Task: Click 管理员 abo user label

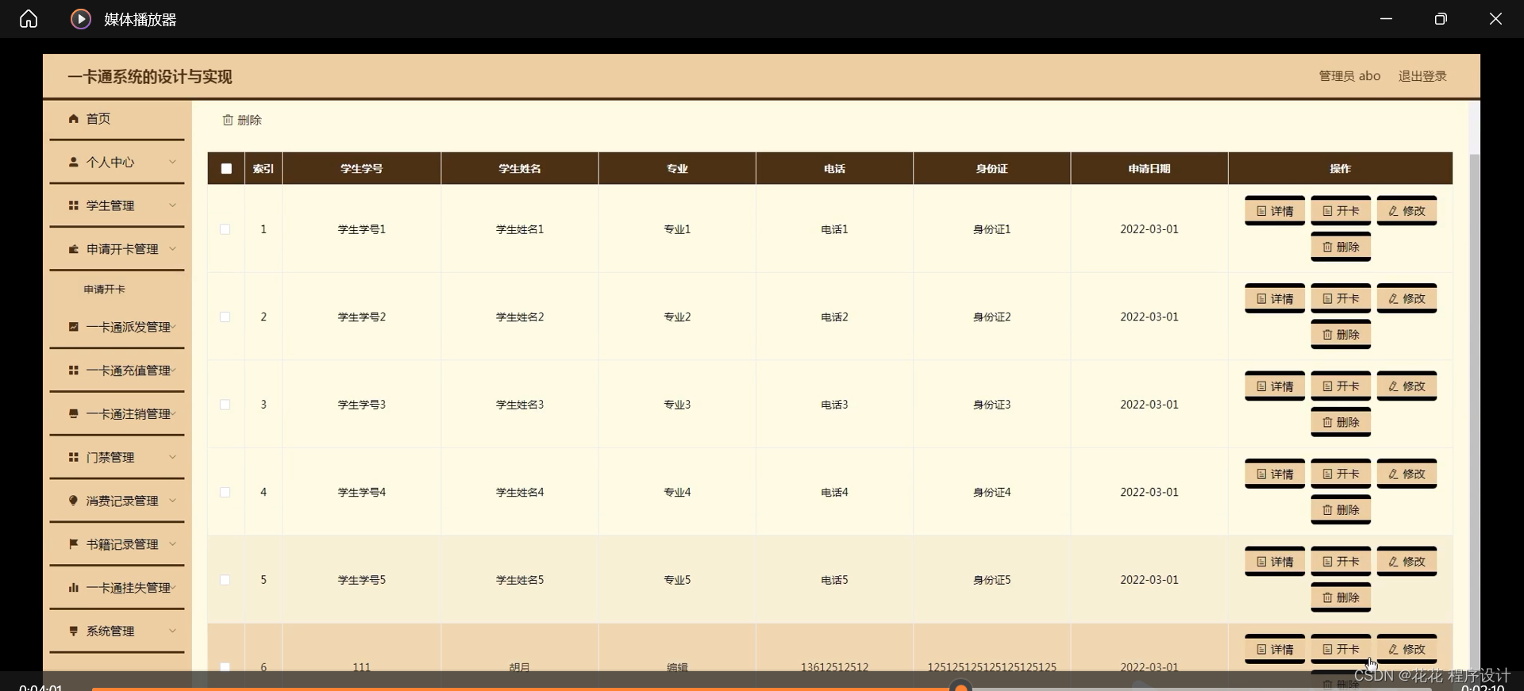Action: pos(1349,76)
